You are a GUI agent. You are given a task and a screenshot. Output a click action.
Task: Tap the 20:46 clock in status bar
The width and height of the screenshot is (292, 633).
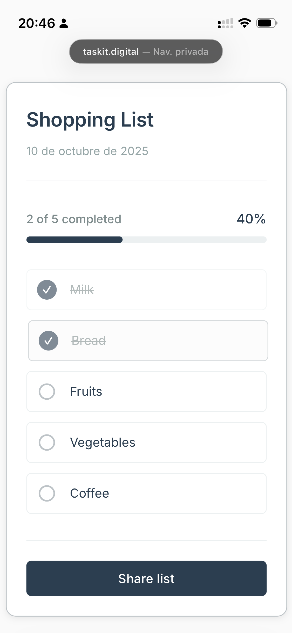point(37,23)
